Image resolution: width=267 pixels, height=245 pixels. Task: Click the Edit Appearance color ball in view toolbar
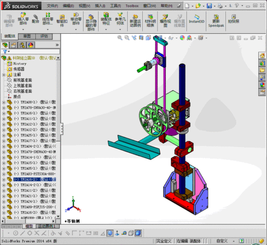click(182, 38)
